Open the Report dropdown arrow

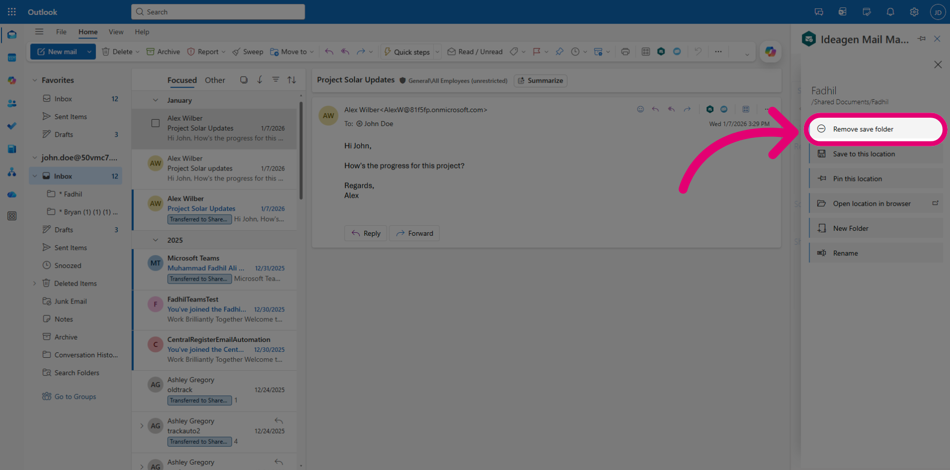(x=223, y=52)
